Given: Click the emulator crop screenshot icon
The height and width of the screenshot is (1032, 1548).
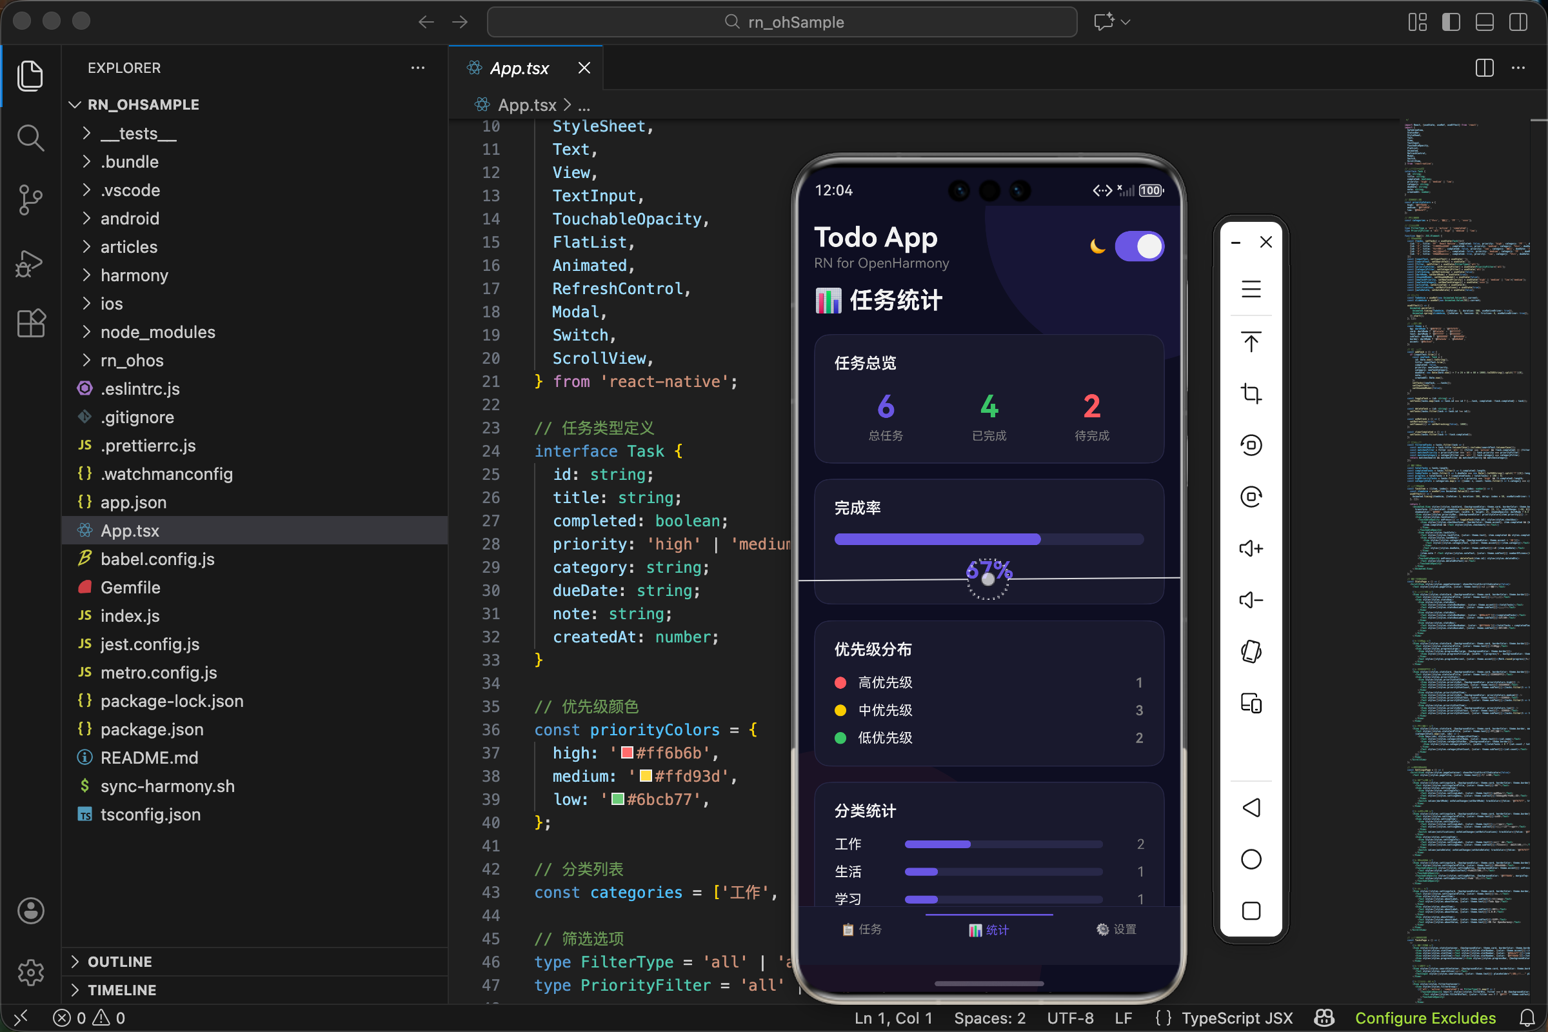Looking at the screenshot, I should [x=1251, y=393].
